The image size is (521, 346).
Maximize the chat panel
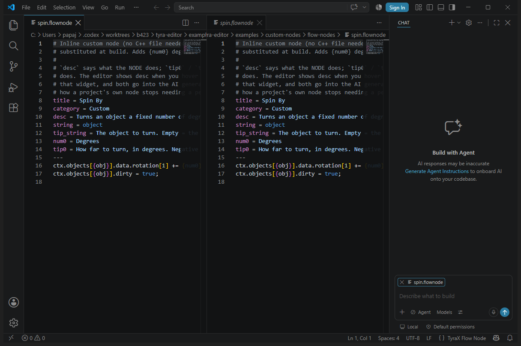497,23
